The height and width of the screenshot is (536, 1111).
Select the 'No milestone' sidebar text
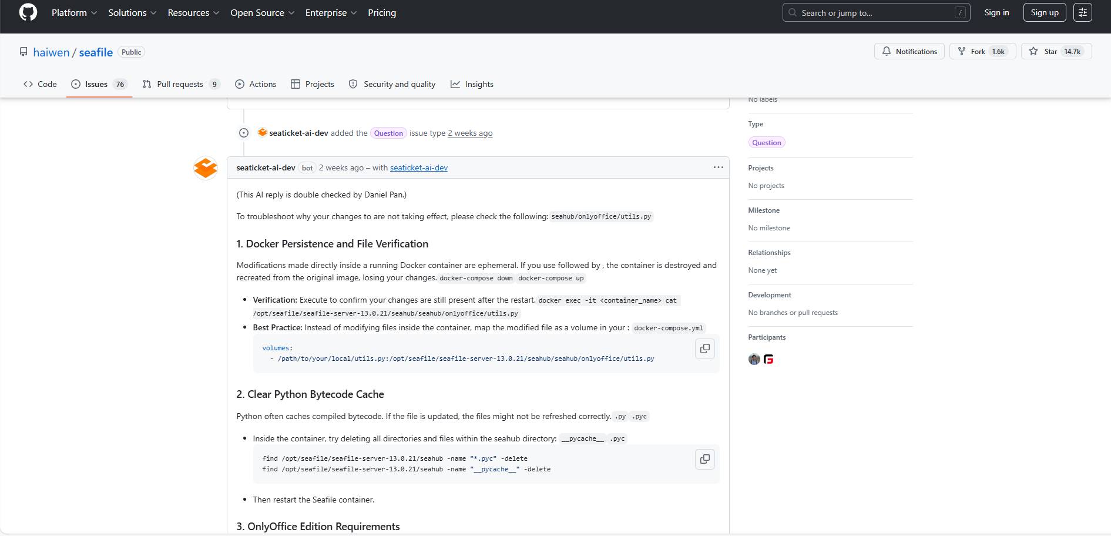coord(769,228)
